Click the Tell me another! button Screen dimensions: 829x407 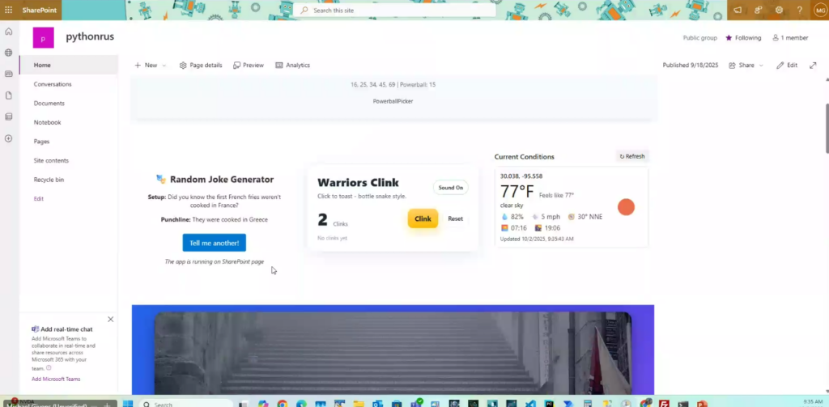(x=214, y=243)
